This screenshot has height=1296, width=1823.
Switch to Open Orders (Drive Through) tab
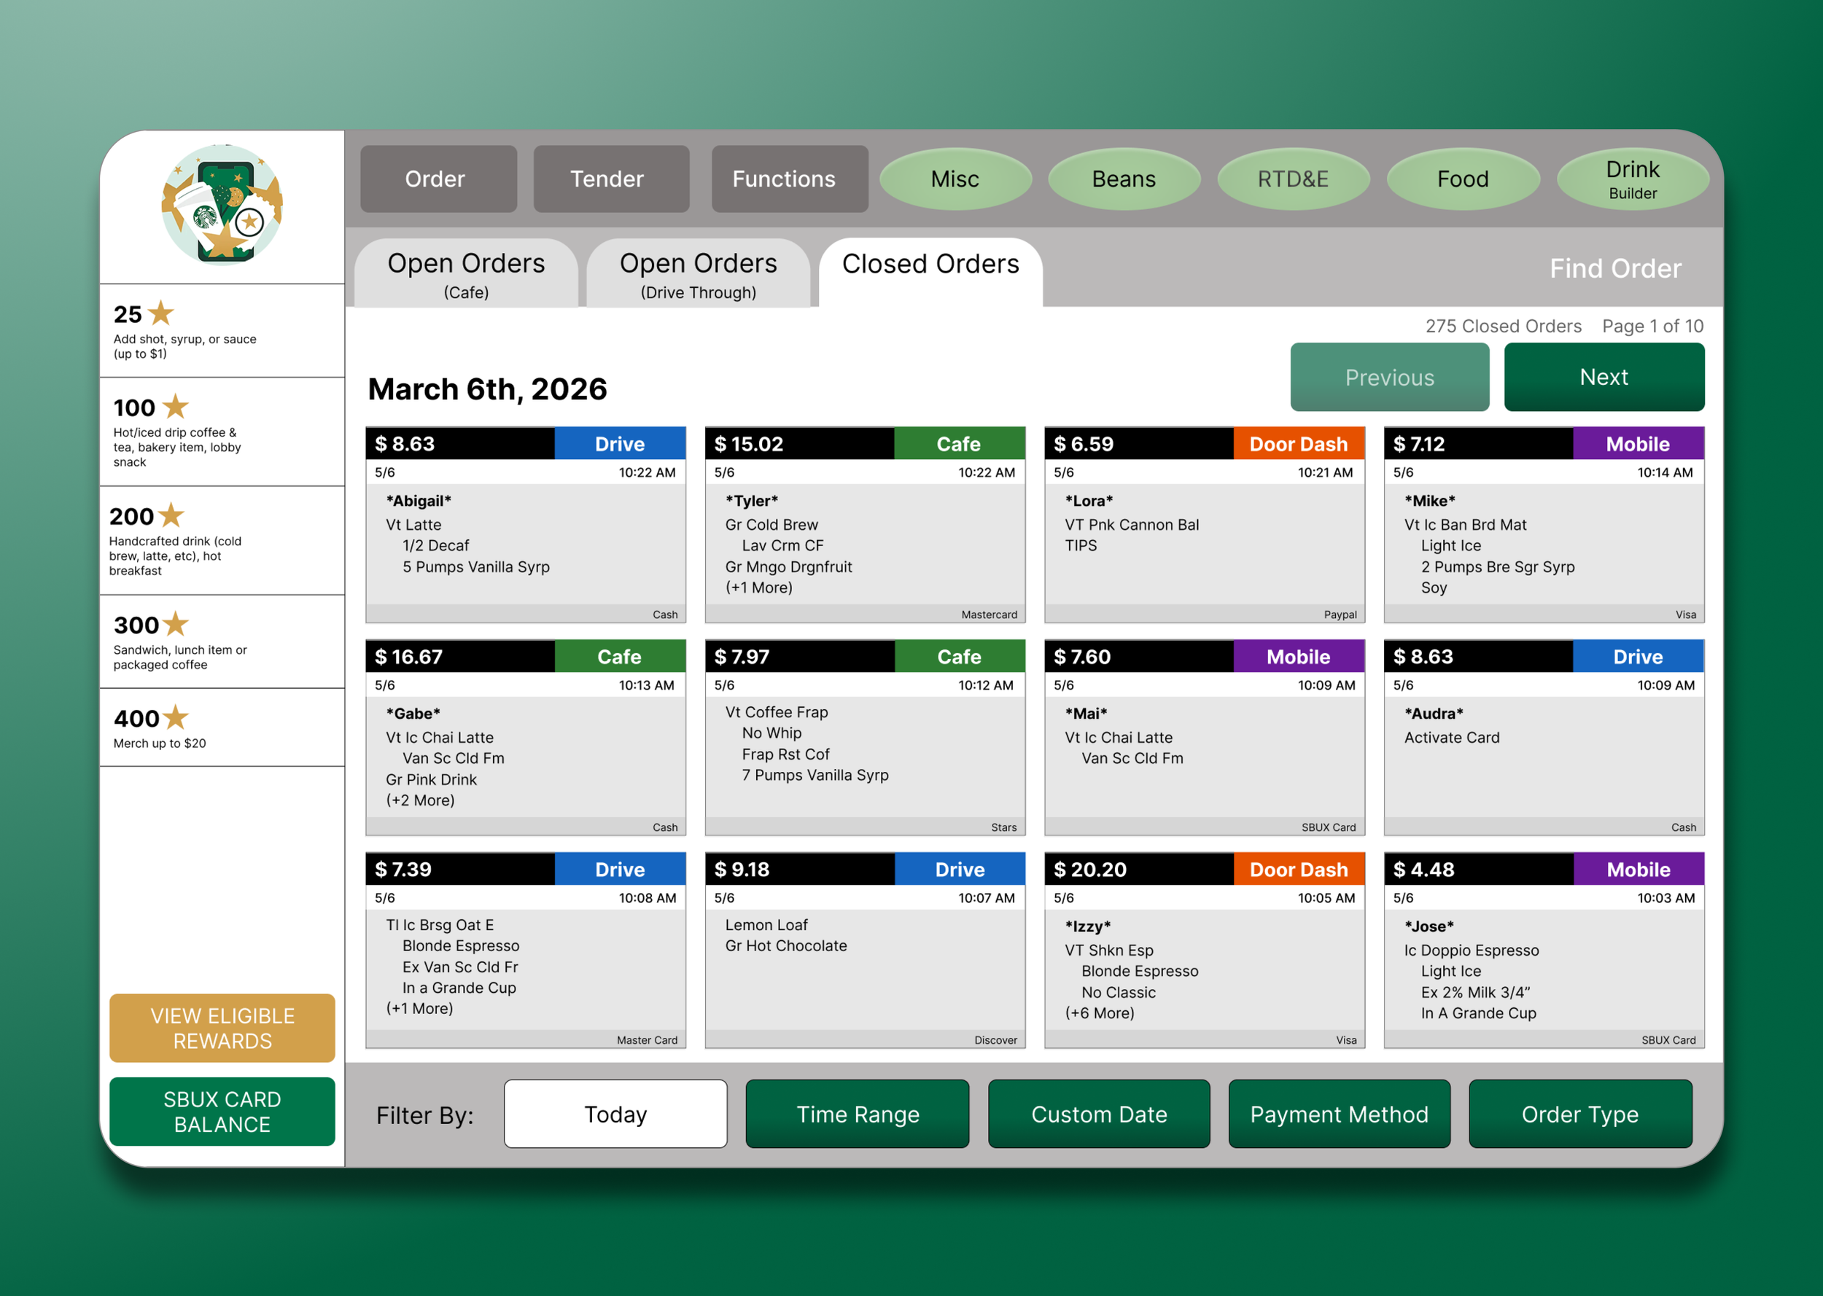click(699, 273)
